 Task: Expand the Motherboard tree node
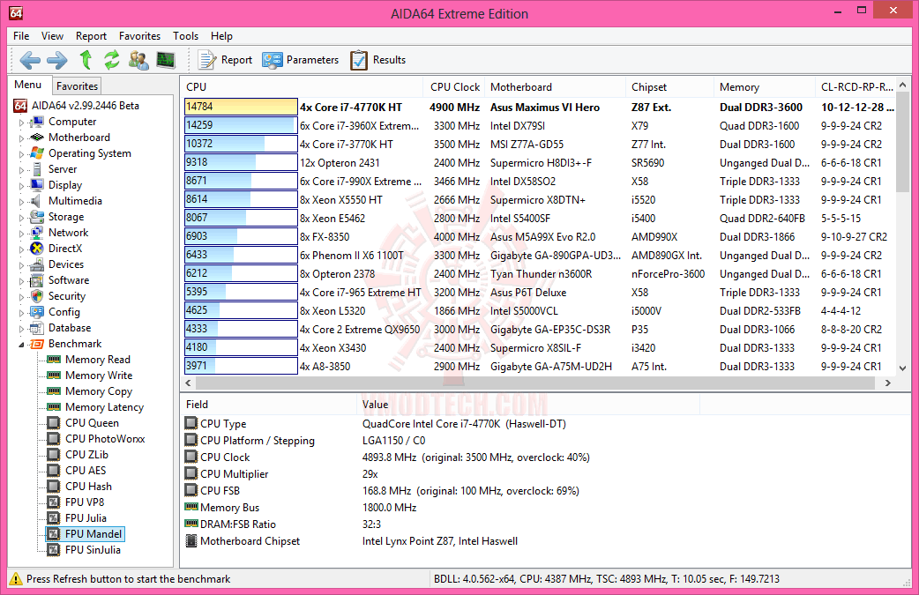point(22,138)
